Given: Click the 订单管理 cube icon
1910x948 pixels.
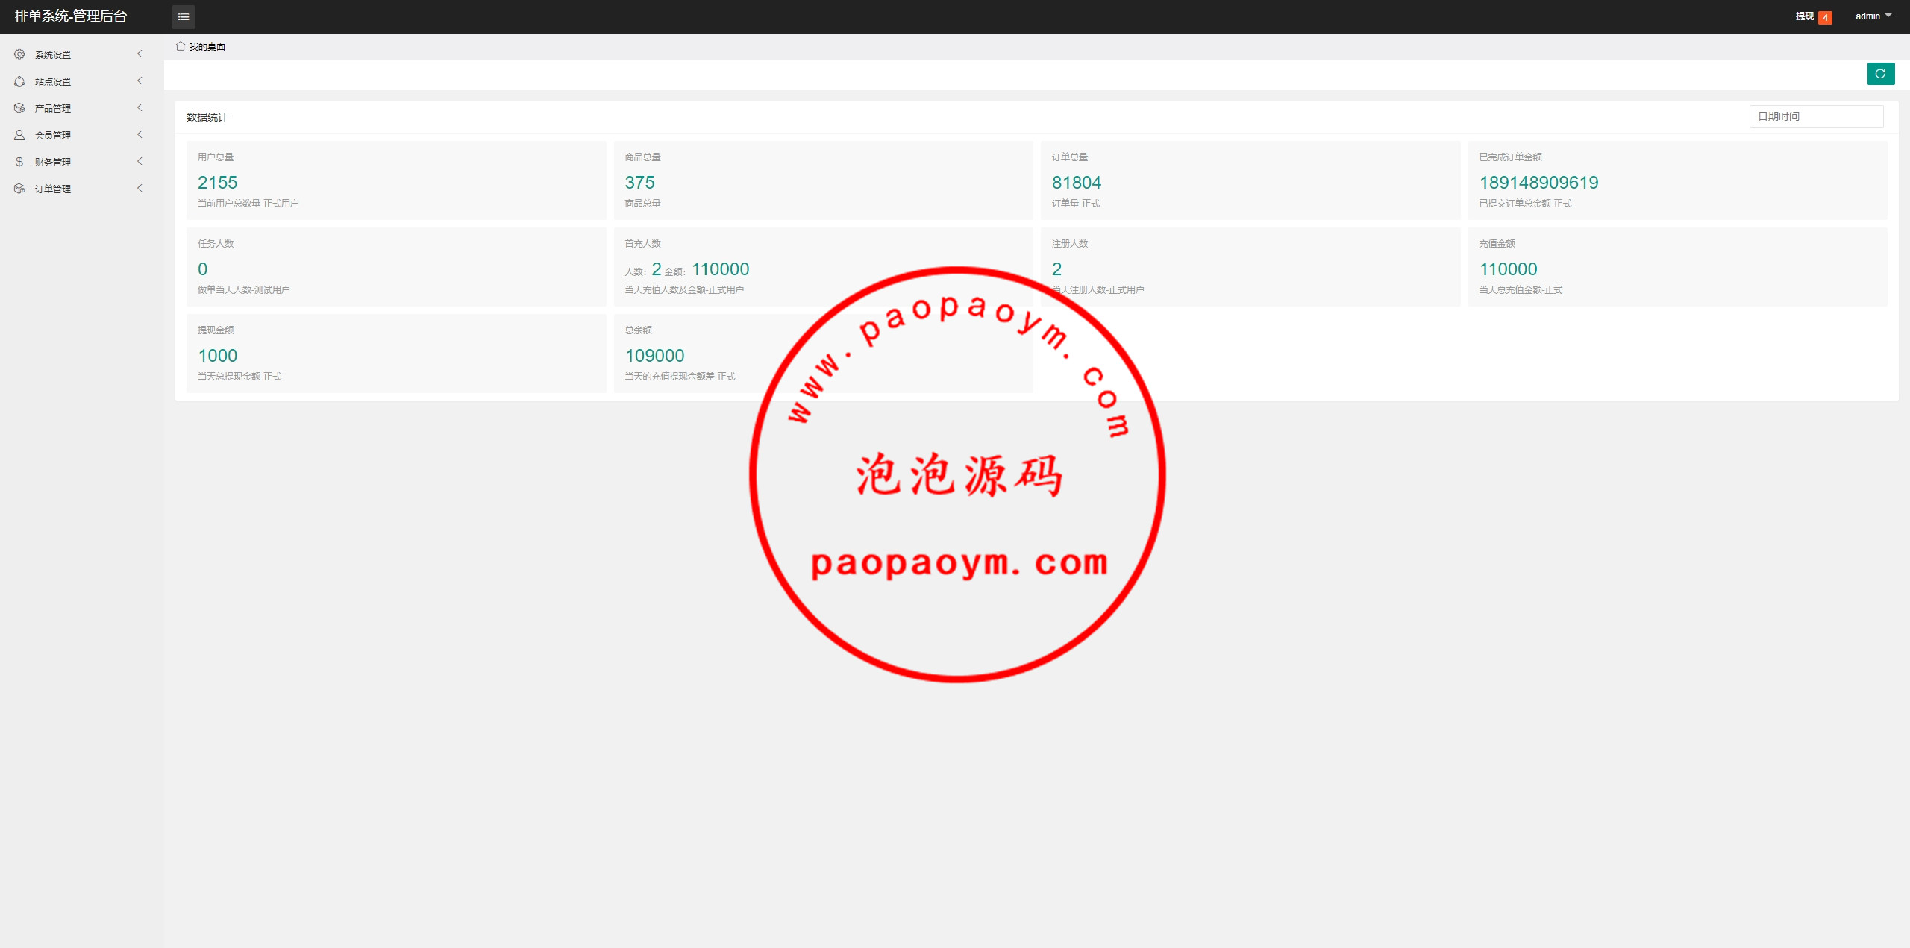Looking at the screenshot, I should point(19,189).
